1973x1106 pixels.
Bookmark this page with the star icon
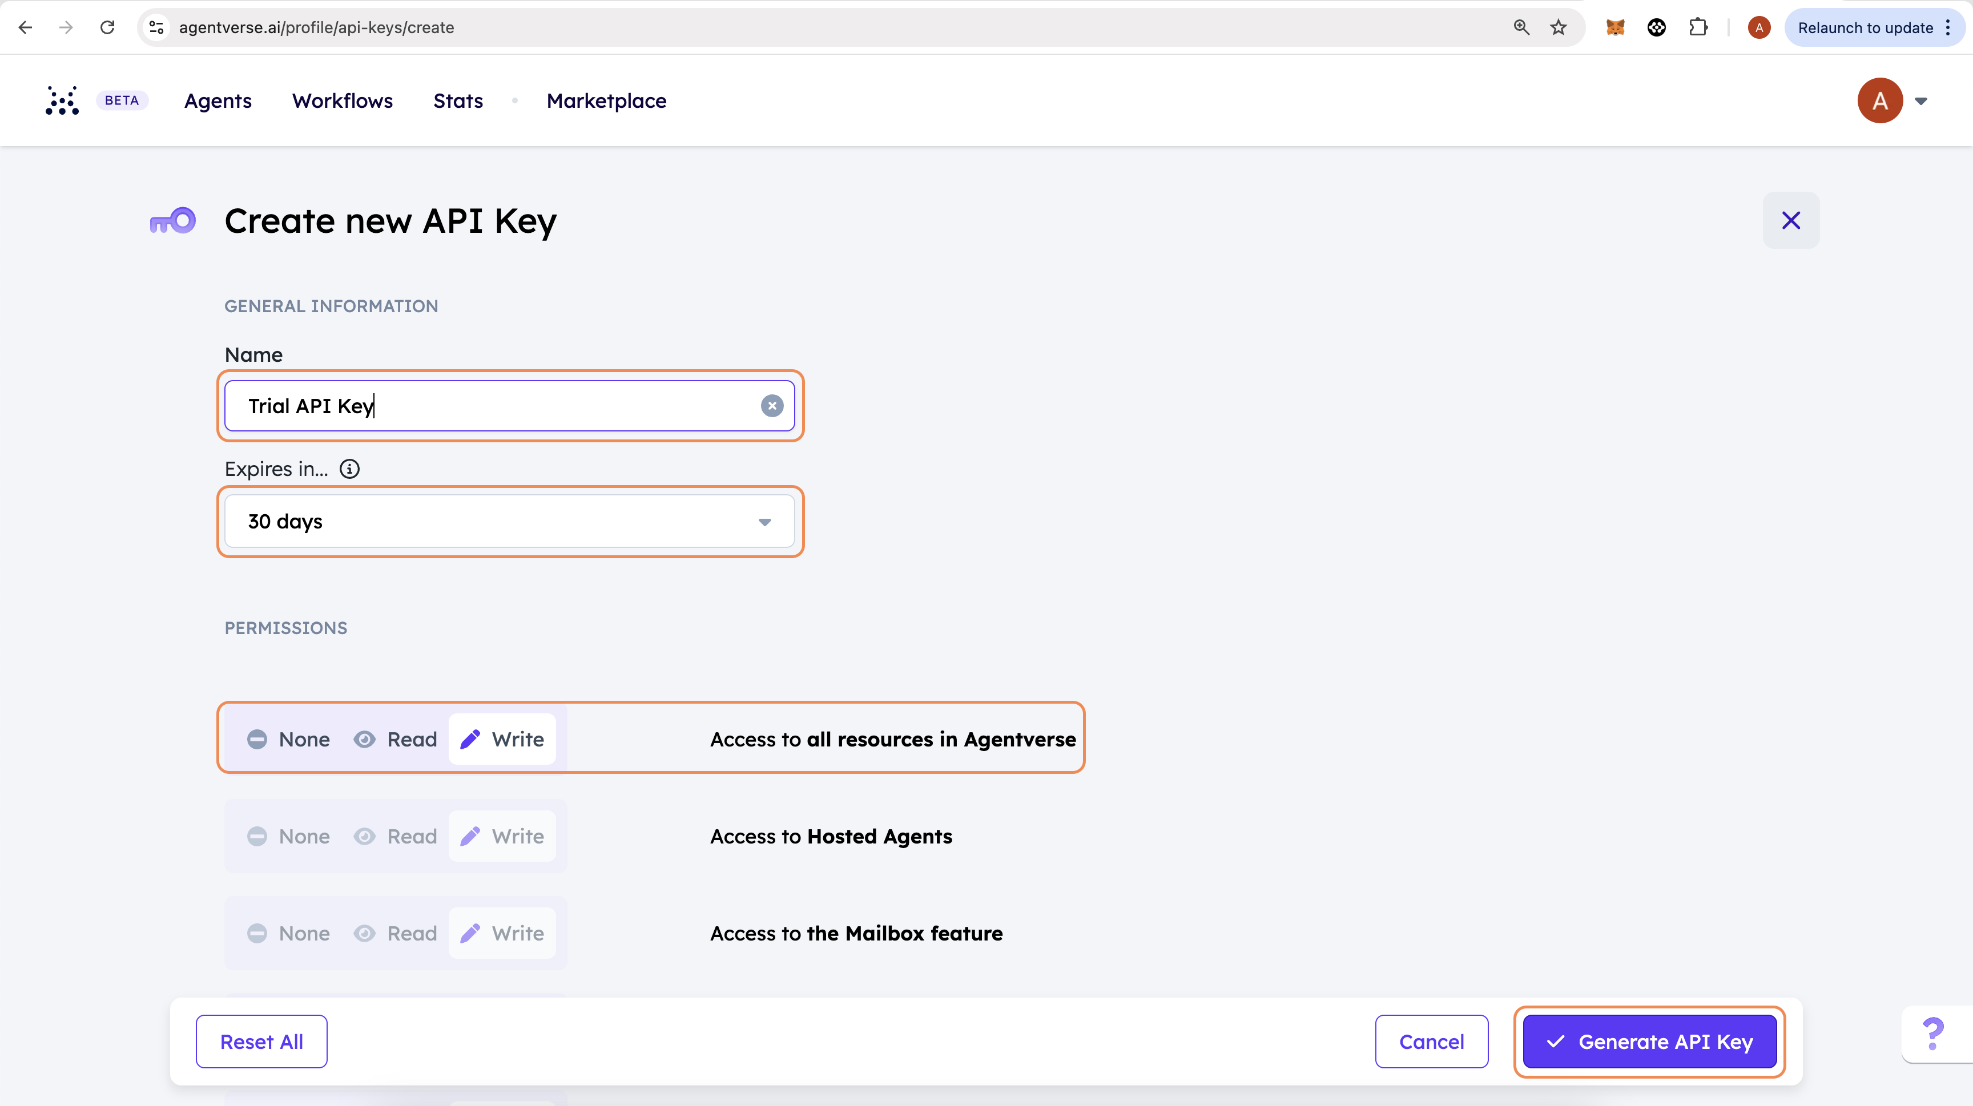coord(1559,27)
